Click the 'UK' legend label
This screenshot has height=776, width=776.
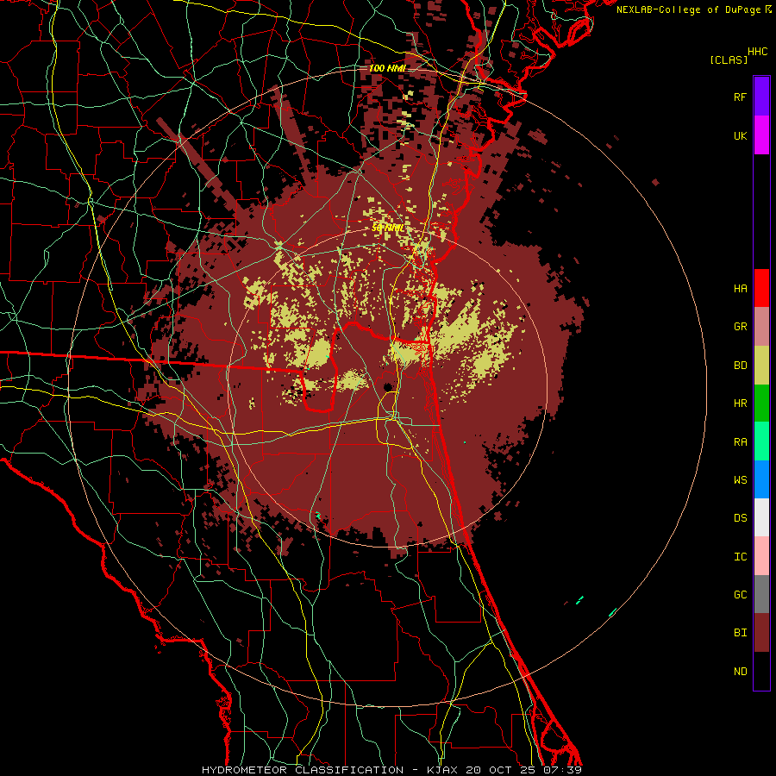[740, 135]
